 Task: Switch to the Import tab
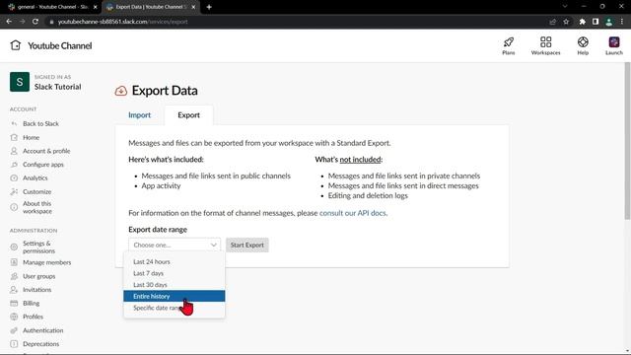[x=139, y=115]
